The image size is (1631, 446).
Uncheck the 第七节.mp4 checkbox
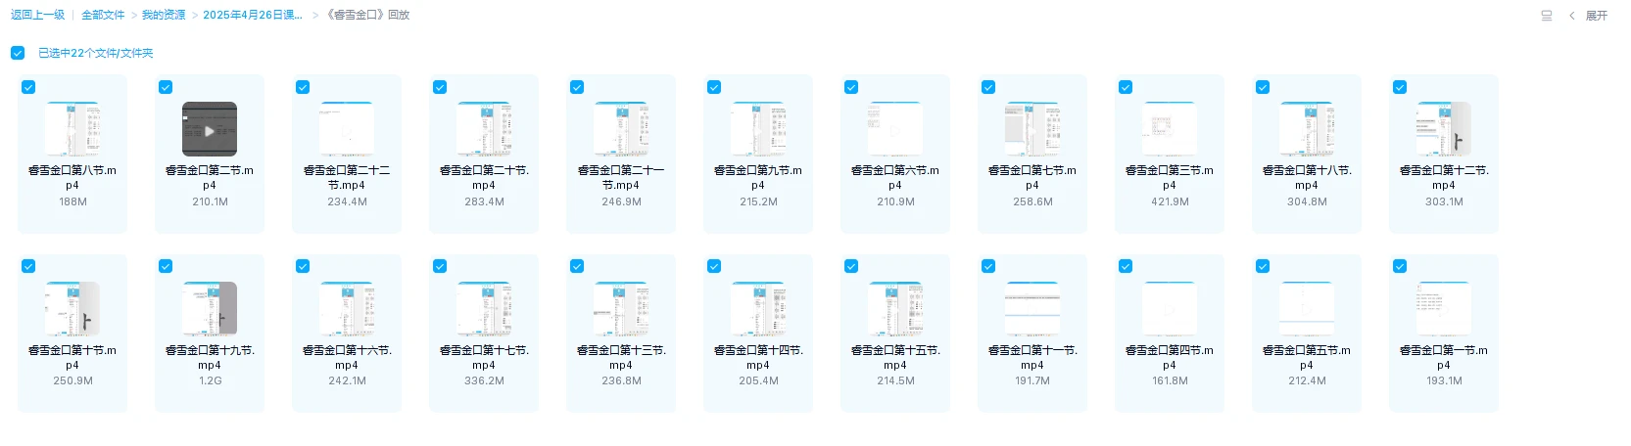click(988, 87)
